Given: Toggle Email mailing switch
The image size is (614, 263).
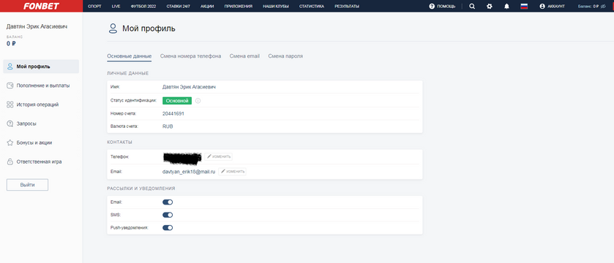Looking at the screenshot, I should (x=168, y=202).
